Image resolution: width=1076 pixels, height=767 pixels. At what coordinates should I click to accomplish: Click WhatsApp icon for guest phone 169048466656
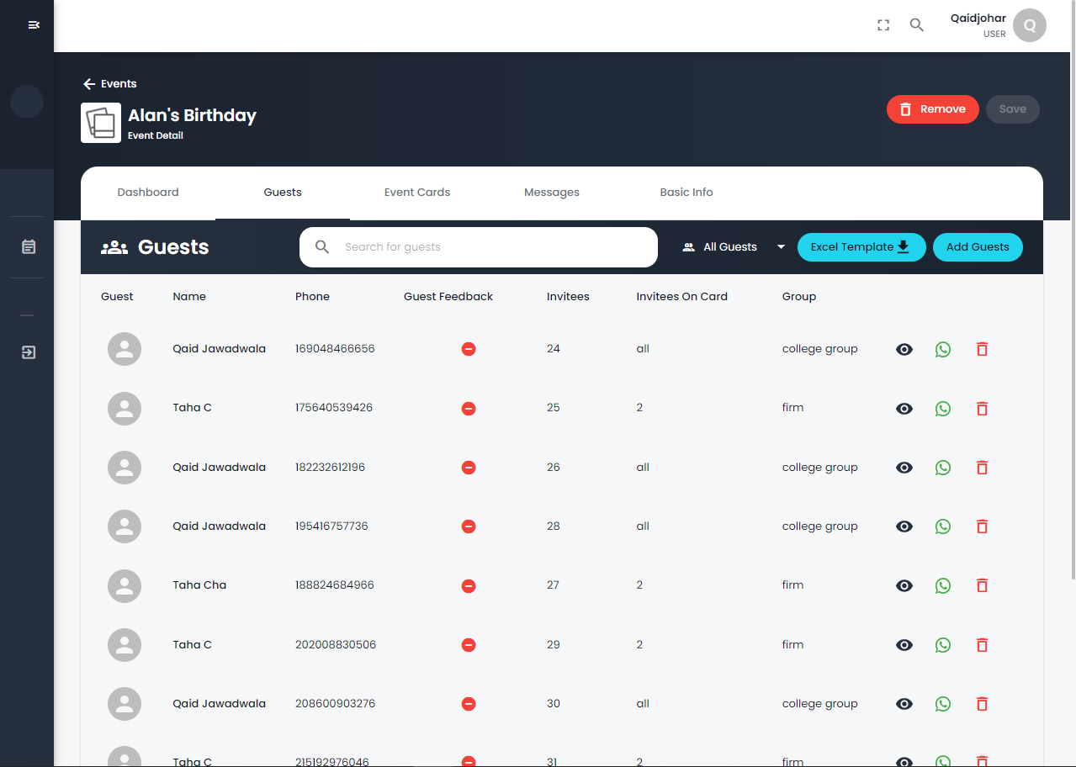(943, 349)
